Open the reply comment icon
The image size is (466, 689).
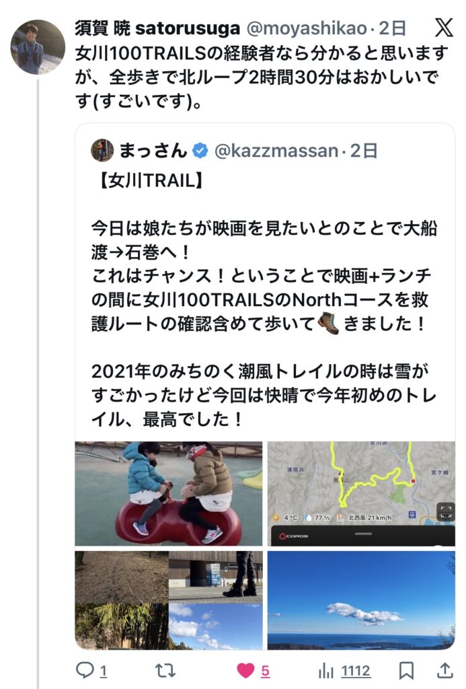84,671
